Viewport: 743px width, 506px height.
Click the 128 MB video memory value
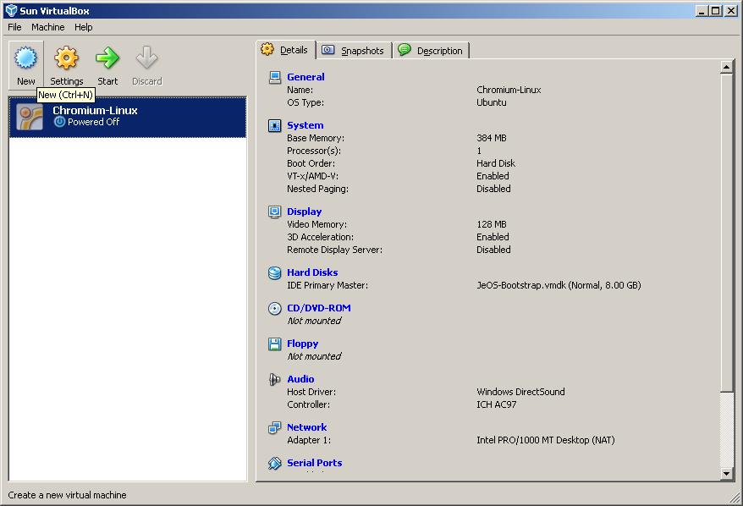point(492,224)
